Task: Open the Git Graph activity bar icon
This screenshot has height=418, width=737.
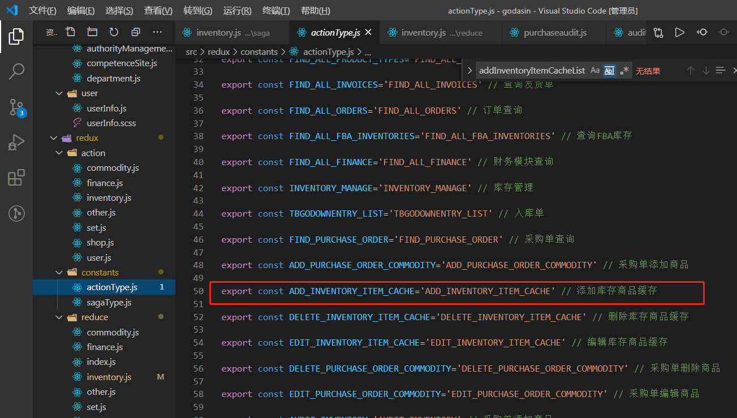Action: click(16, 213)
